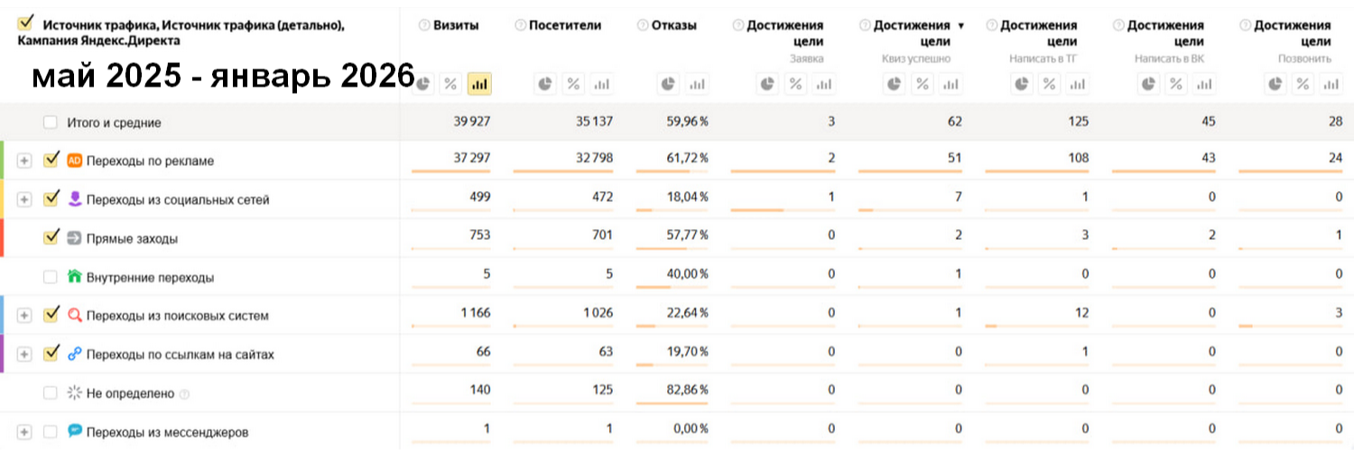The width and height of the screenshot is (1354, 450).
Task: Check the Итого и средние checkbox
Action: coord(51,122)
